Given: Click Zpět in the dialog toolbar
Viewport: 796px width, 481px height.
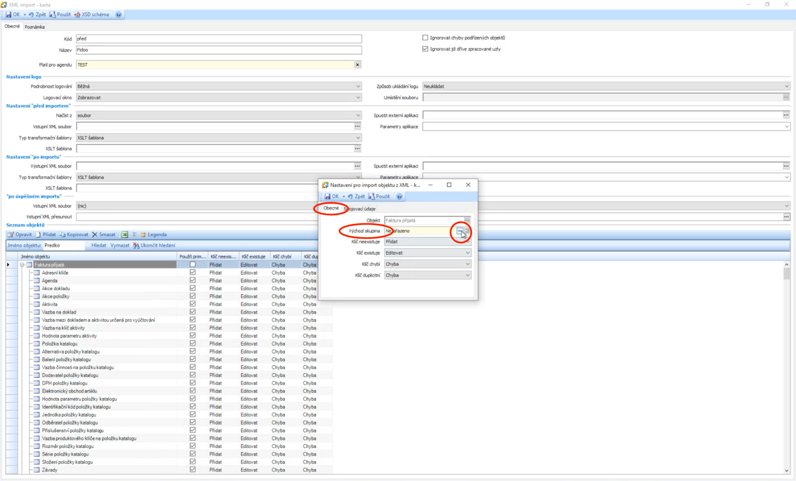Looking at the screenshot, I should pyautogui.click(x=356, y=196).
